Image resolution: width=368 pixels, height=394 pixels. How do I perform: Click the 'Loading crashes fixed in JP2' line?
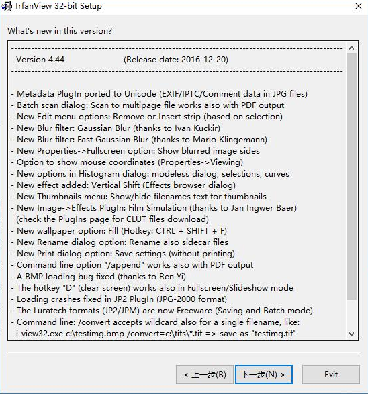(119, 299)
